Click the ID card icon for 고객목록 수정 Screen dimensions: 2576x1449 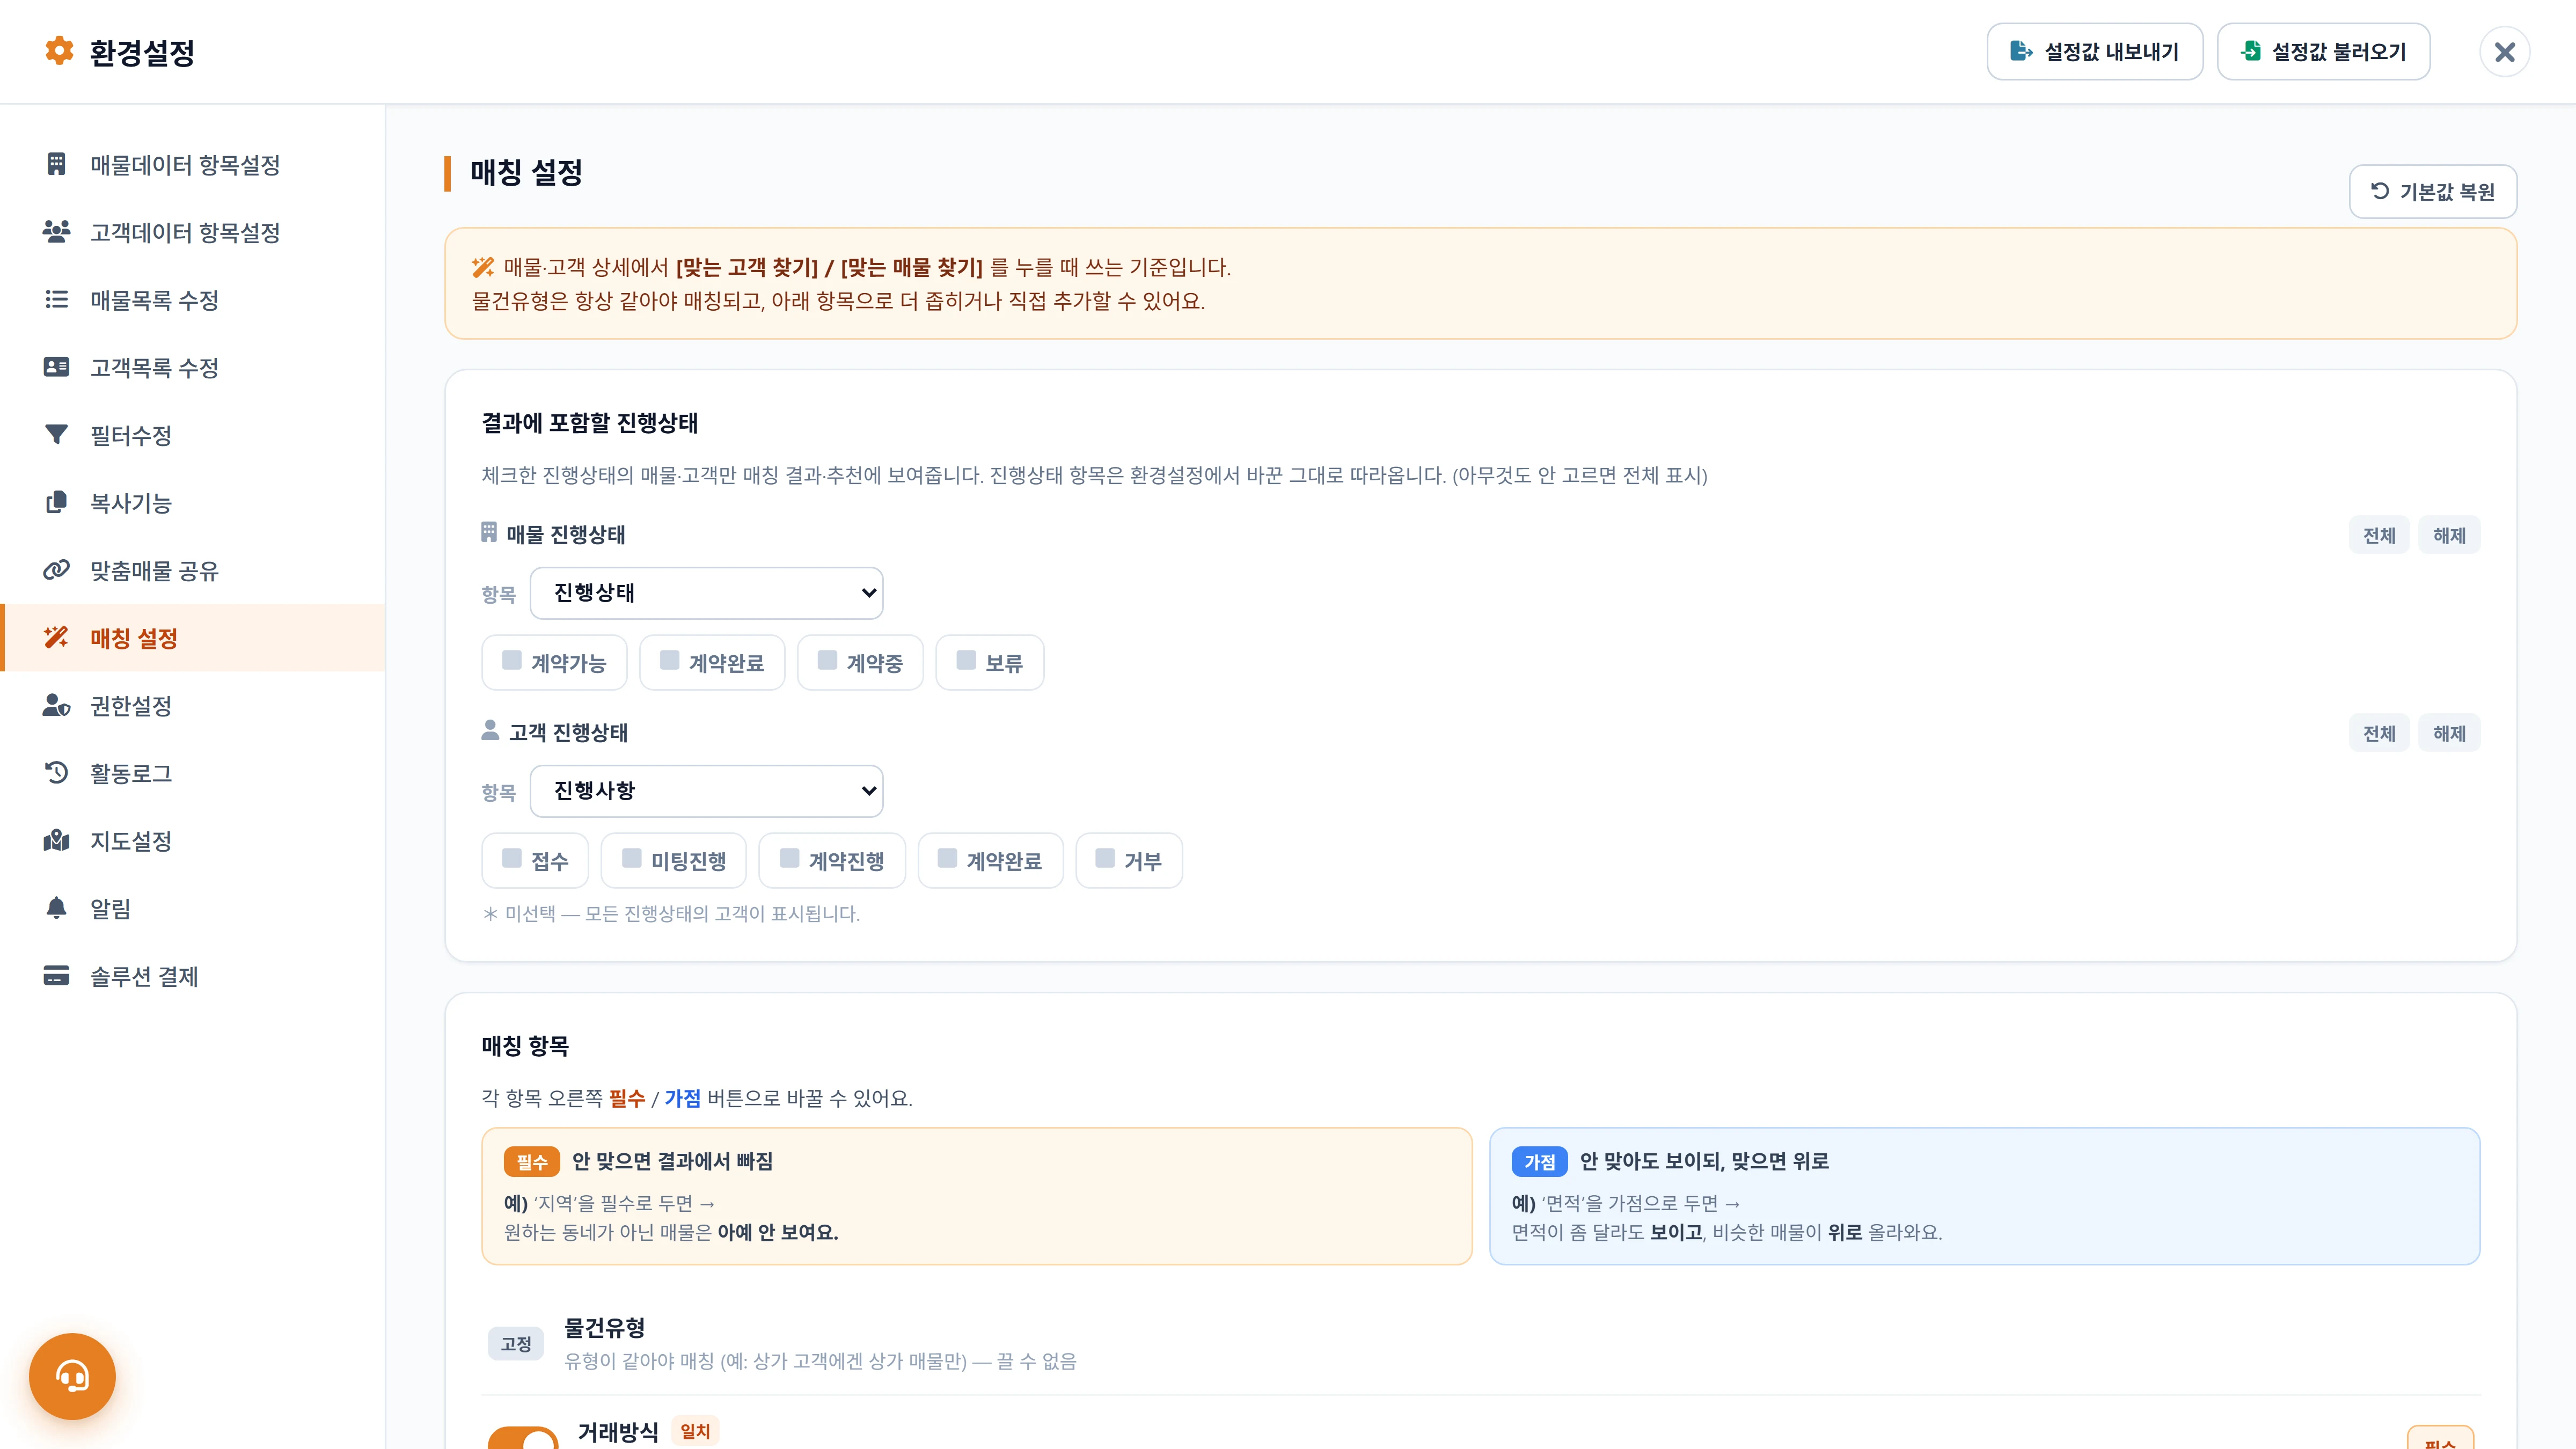click(x=56, y=367)
